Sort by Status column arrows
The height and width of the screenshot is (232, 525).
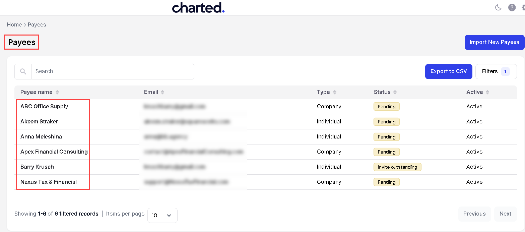pyautogui.click(x=395, y=92)
